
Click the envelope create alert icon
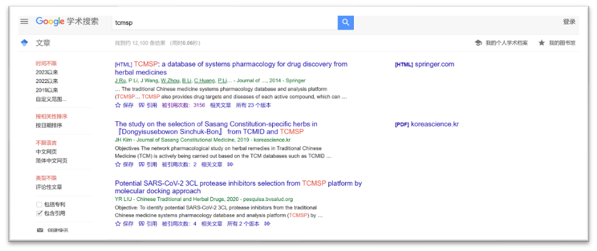(40, 231)
